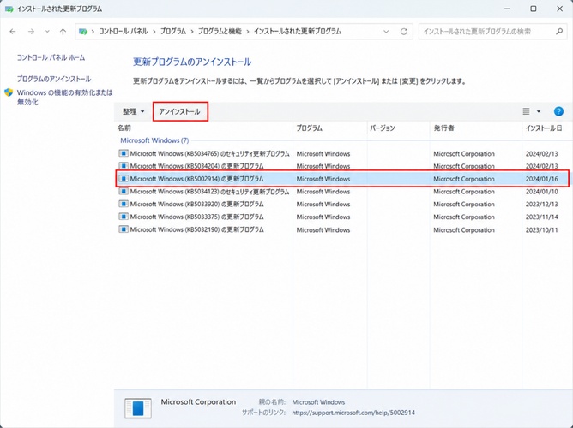Open recent locations dropdown chevron
The height and width of the screenshot is (428, 573).
click(x=47, y=32)
